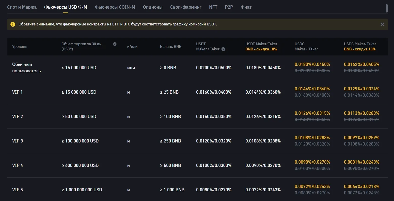Screen dimensions: 394x201
Task: Click the Уровень column header
Action: point(20,47)
